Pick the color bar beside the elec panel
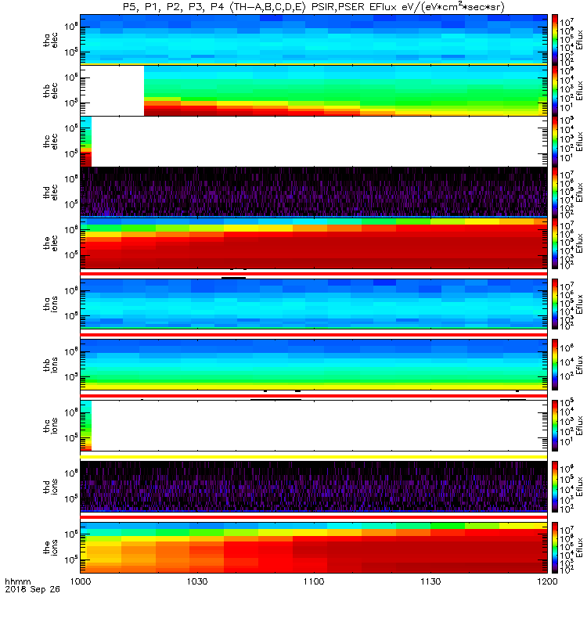587x626 pixels. pyautogui.click(x=555, y=243)
